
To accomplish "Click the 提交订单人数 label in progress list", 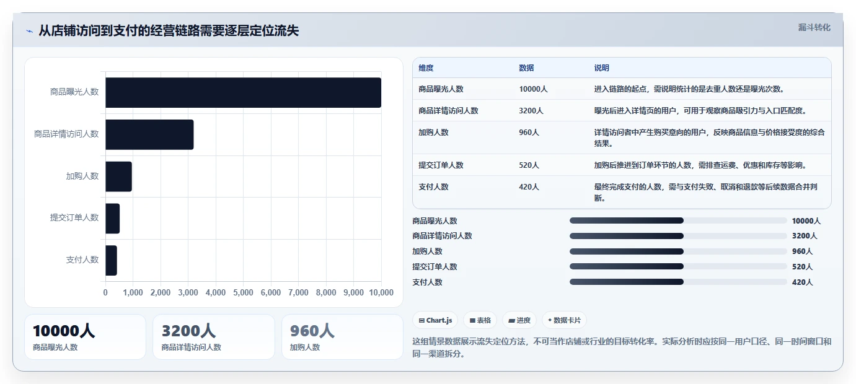I will click(x=435, y=267).
